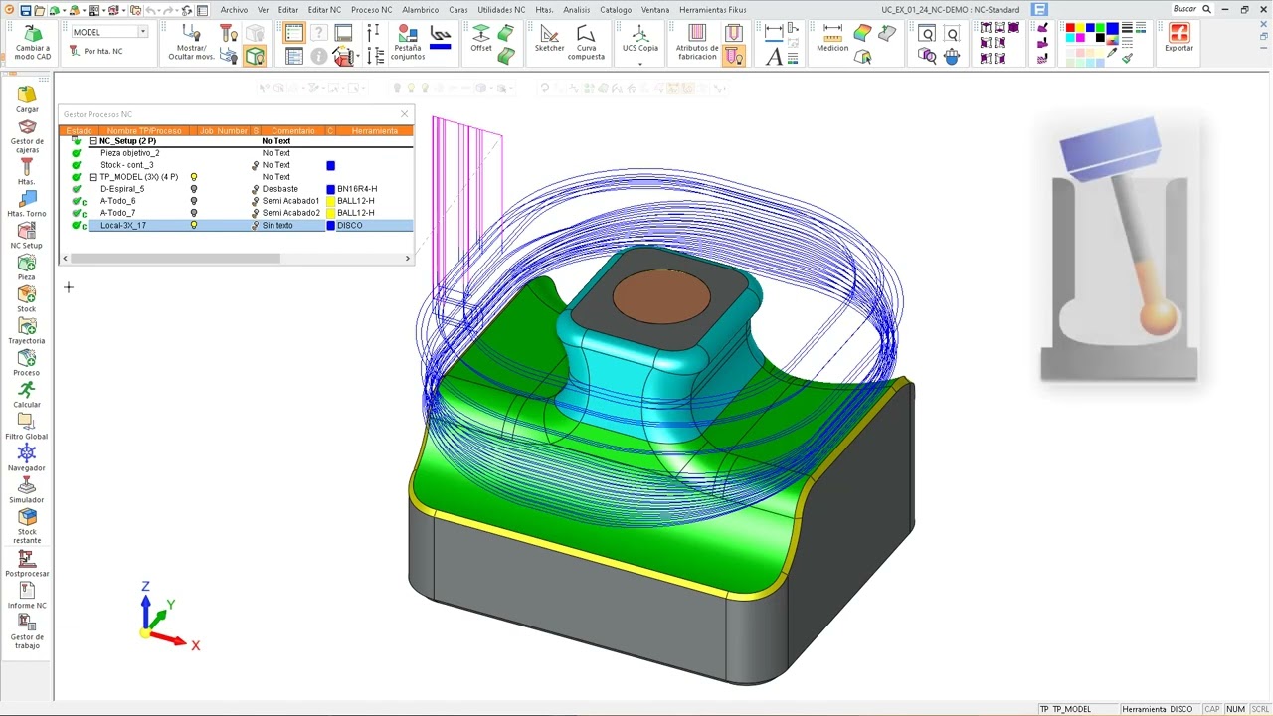Toggle Por hta. NC option

pos(96,51)
